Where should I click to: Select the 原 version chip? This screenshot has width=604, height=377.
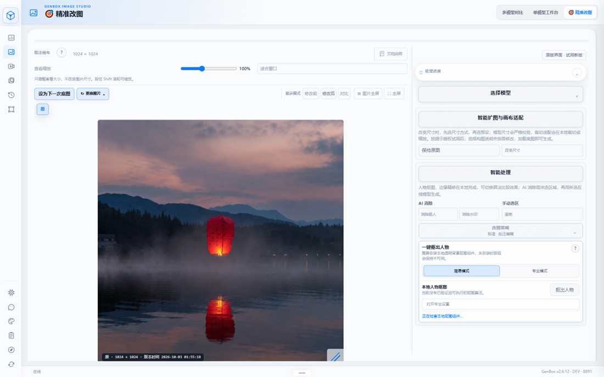[x=43, y=109]
